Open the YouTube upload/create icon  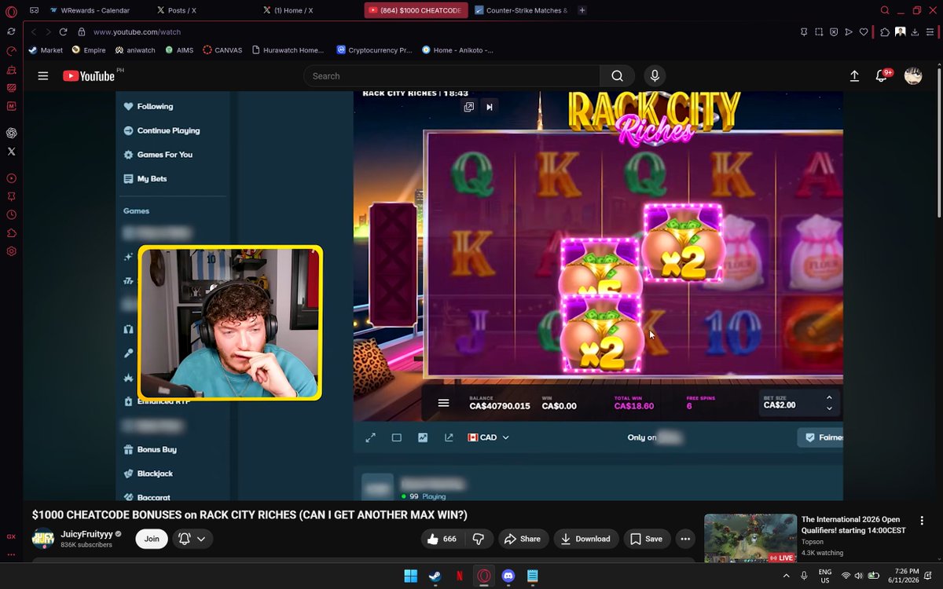point(855,76)
